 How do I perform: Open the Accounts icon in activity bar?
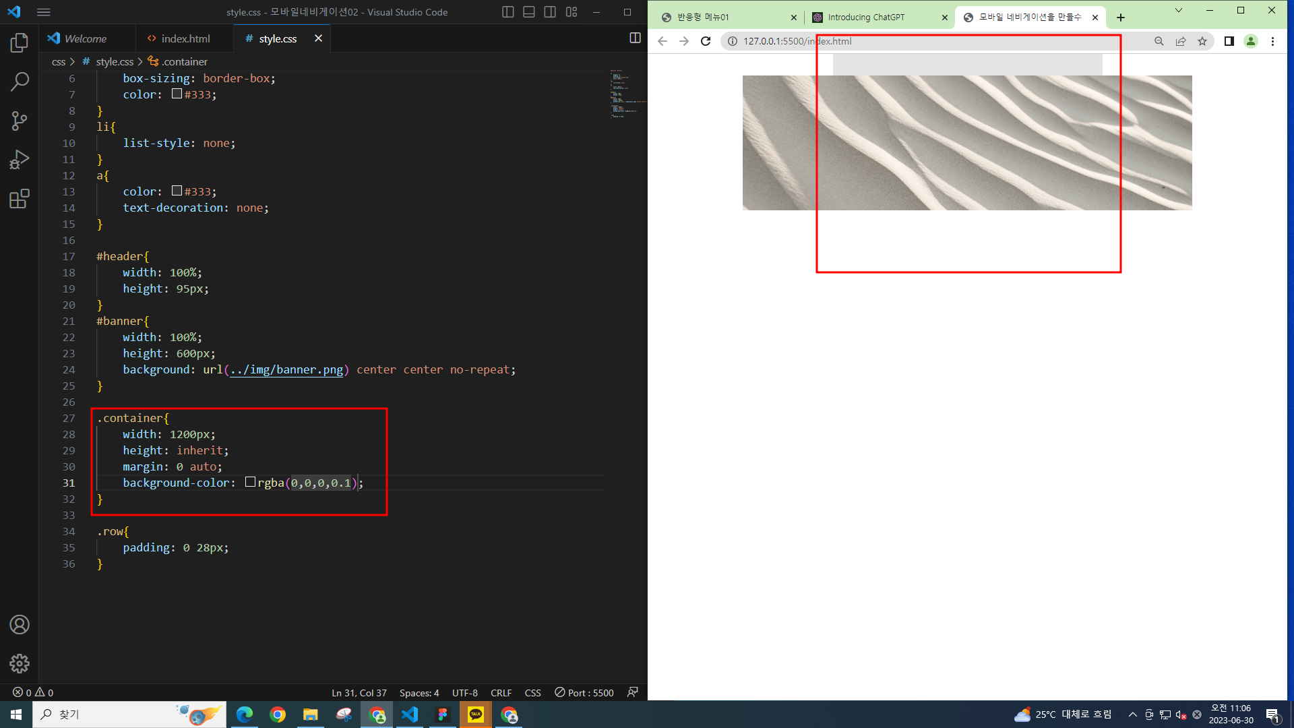tap(20, 625)
